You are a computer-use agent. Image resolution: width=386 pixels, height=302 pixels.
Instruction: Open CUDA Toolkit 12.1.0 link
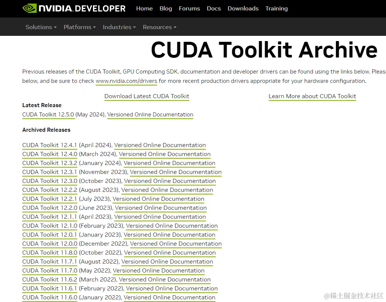pos(50,226)
